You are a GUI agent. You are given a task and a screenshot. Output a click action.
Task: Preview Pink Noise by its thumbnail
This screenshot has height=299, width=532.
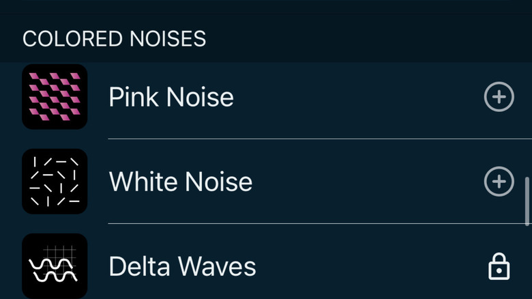(55, 97)
